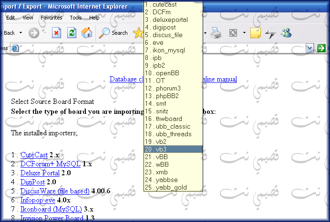Open DiscusWare (file based) link

tap(55, 191)
